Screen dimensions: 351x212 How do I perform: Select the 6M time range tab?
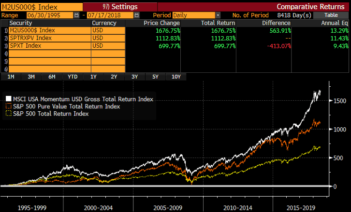coord(52,77)
